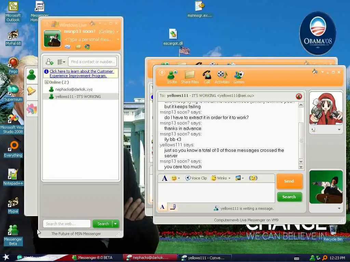Select contact yellows111 - IT'S WORKING
The height and width of the screenshot is (262, 350).
[81, 97]
